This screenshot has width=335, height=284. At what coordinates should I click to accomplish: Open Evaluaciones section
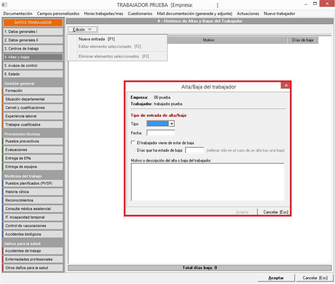(x=33, y=150)
